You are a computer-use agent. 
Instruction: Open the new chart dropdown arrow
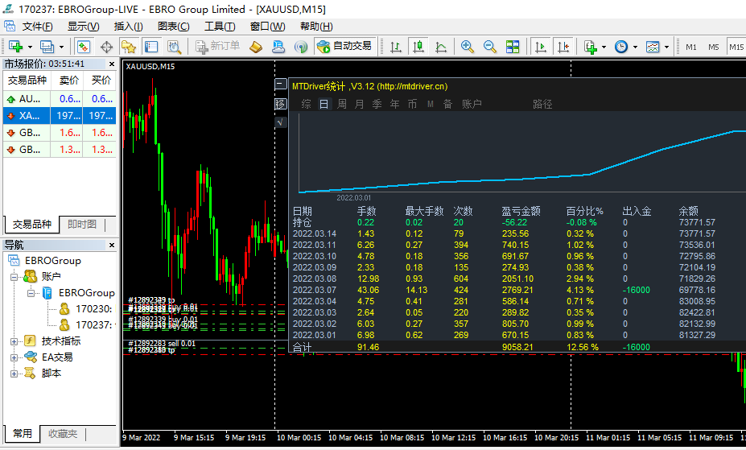tap(30, 47)
